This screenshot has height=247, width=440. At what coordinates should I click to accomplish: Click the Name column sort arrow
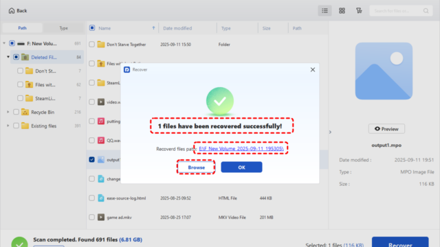pyautogui.click(x=153, y=28)
